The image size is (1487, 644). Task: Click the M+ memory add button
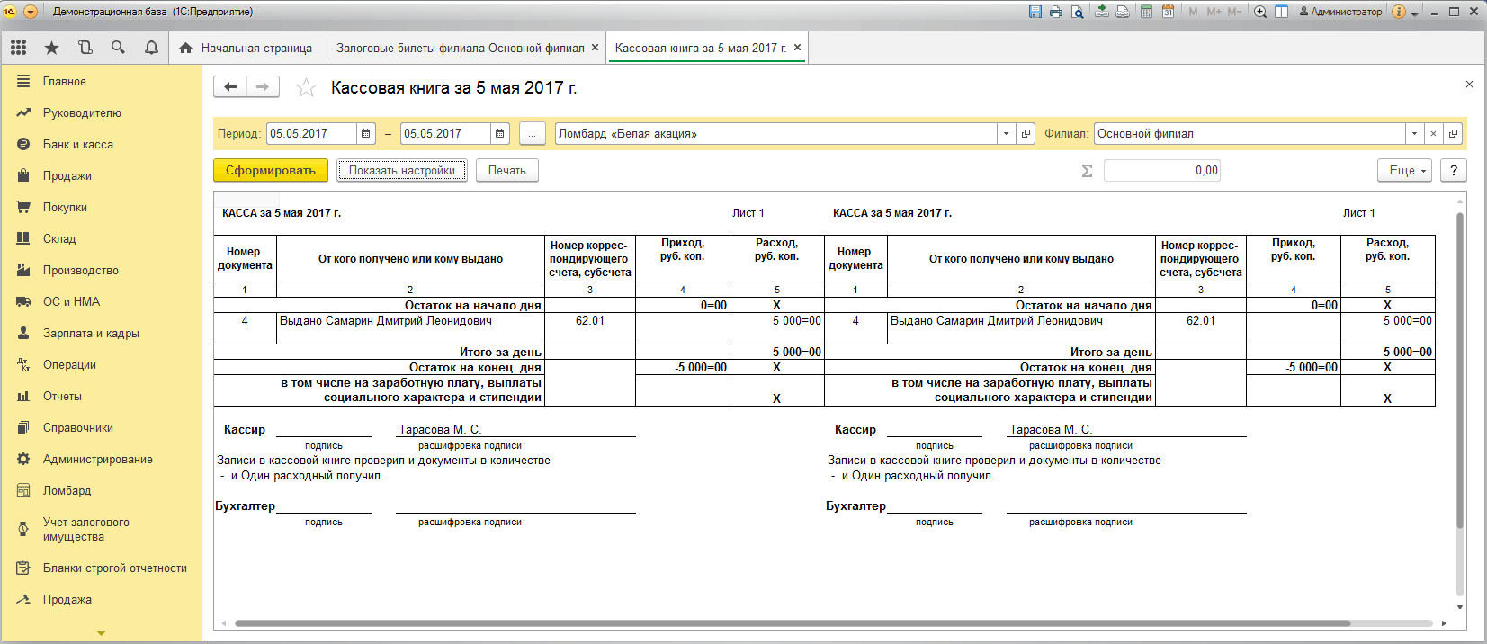1214,12
